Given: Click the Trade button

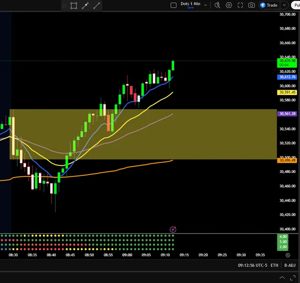Looking at the screenshot, I should 269,5.
